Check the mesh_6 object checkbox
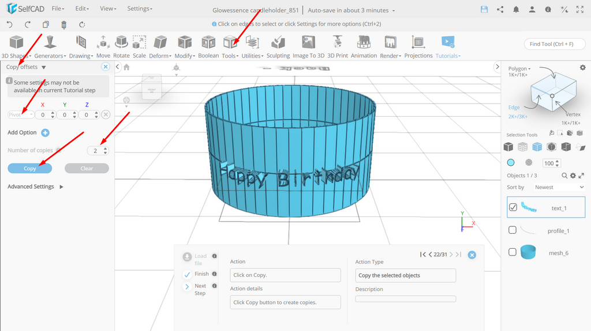 513,252
